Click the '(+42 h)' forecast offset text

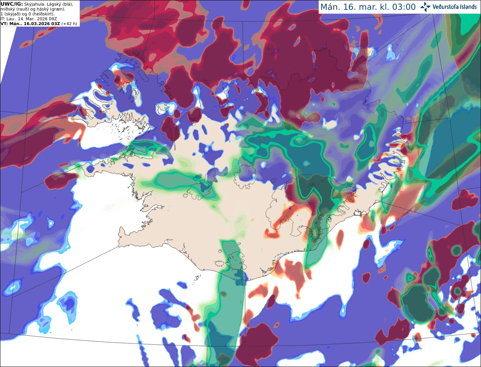(69, 24)
